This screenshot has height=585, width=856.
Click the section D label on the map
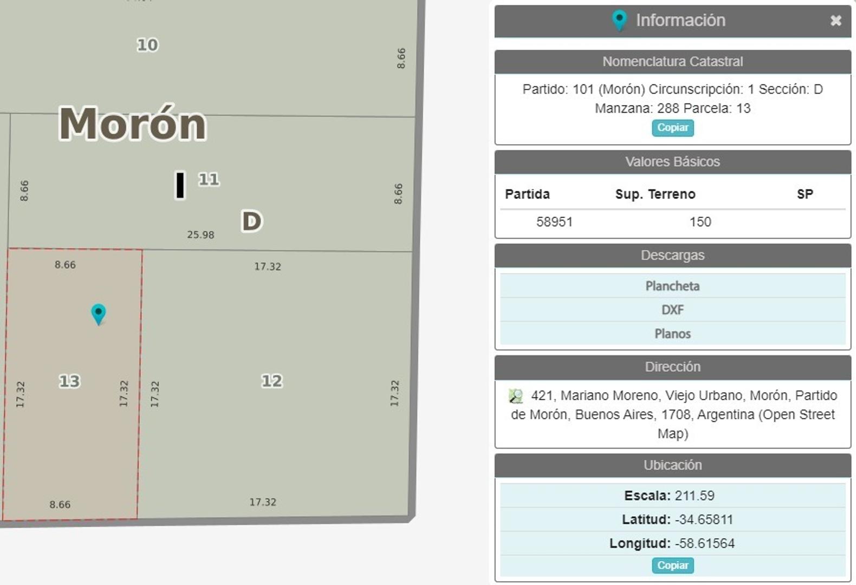tap(251, 222)
